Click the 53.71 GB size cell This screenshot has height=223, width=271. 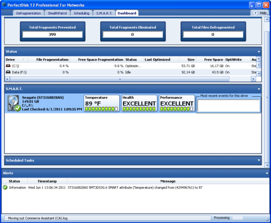click(x=188, y=66)
